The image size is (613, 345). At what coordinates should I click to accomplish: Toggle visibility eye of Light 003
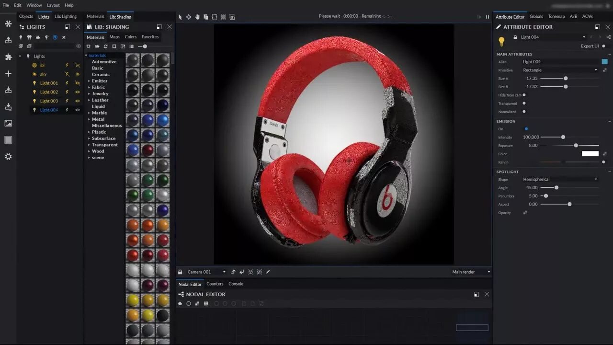78,101
